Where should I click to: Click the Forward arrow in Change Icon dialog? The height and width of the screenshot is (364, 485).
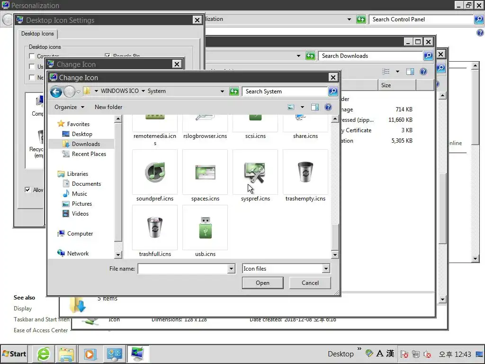click(x=69, y=91)
